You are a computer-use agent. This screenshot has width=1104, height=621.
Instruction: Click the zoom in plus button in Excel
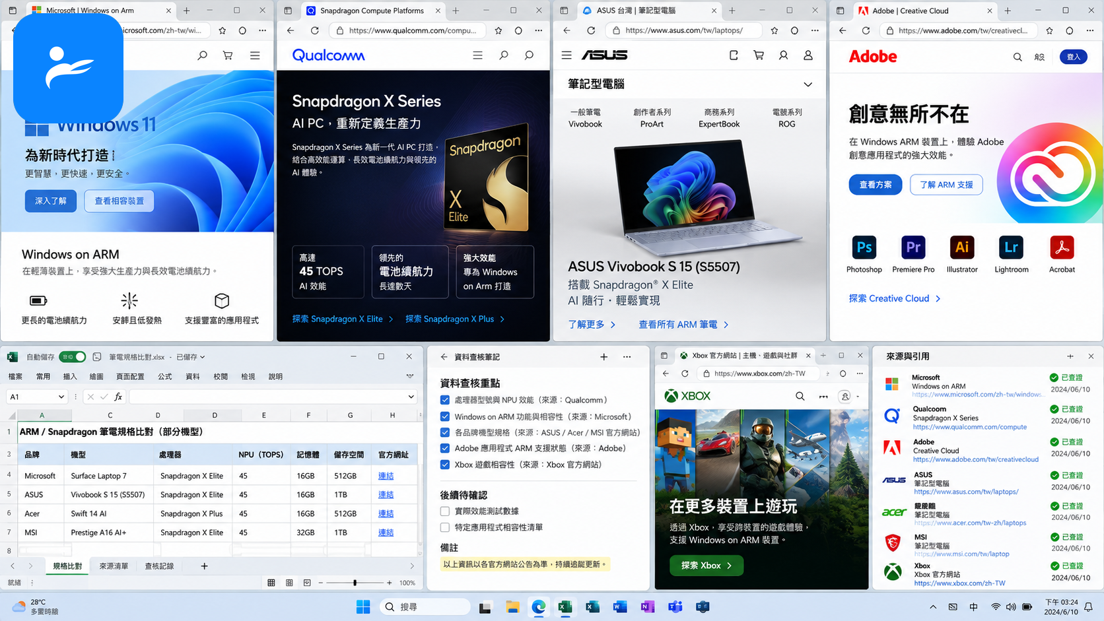[x=390, y=583]
